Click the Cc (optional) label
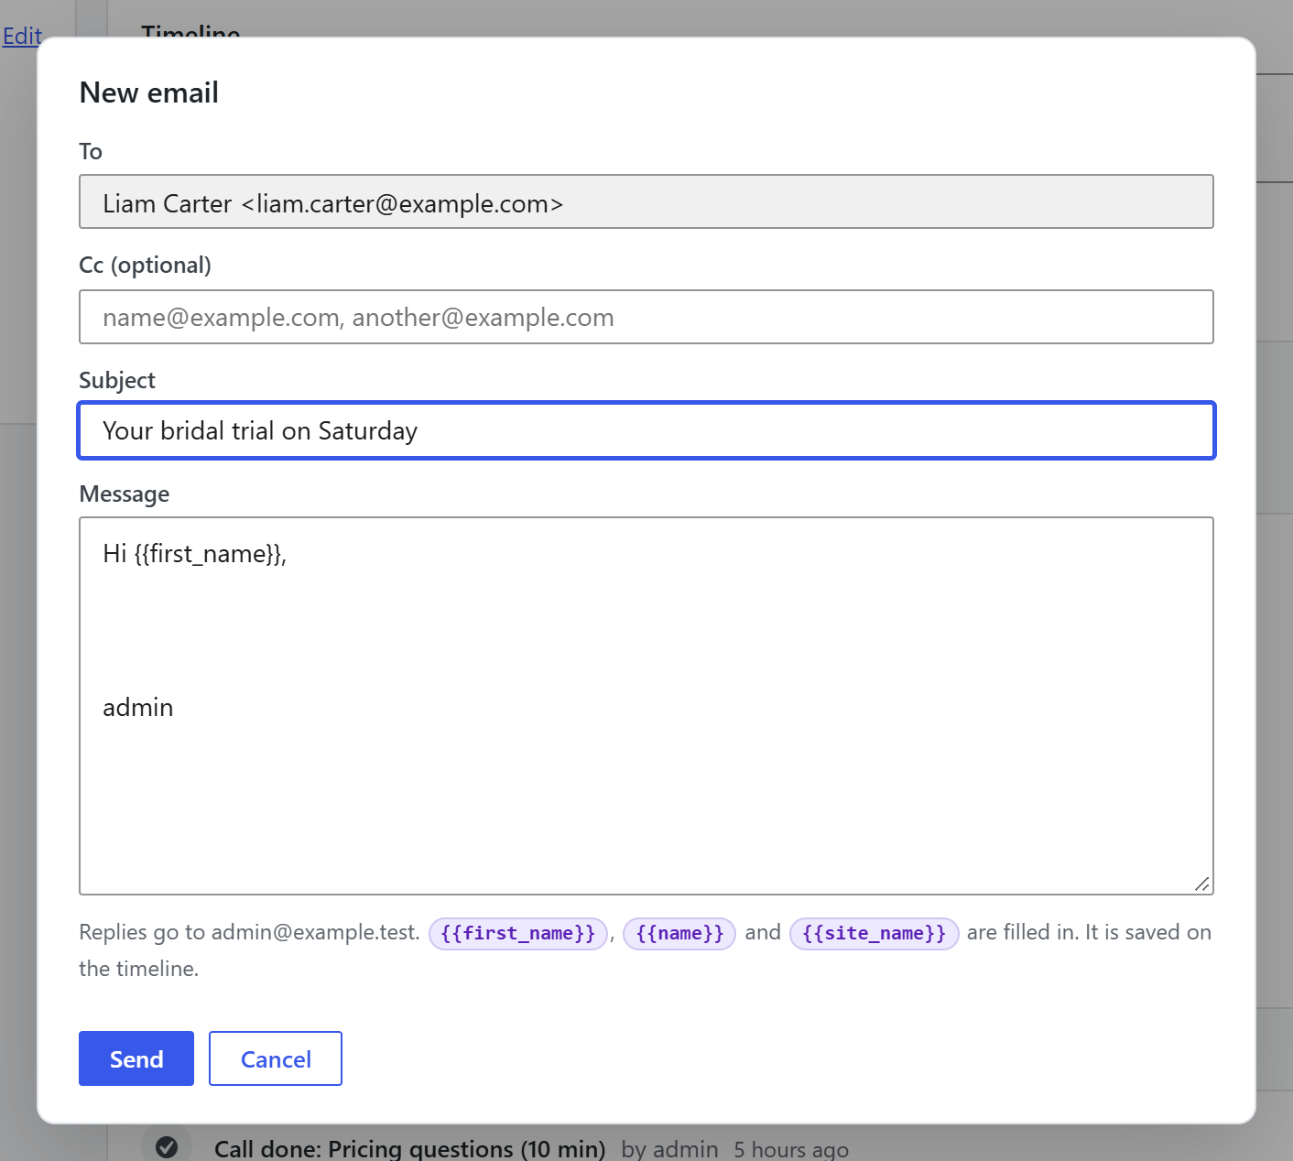Viewport: 1293px width, 1161px height. click(146, 265)
